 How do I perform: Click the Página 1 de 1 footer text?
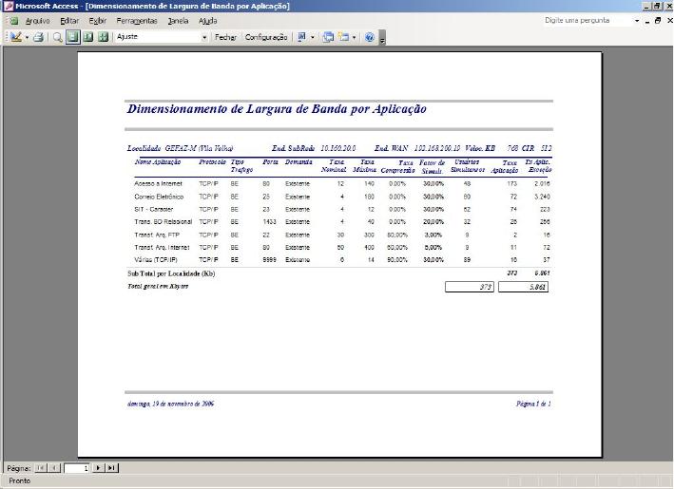pyautogui.click(x=533, y=404)
